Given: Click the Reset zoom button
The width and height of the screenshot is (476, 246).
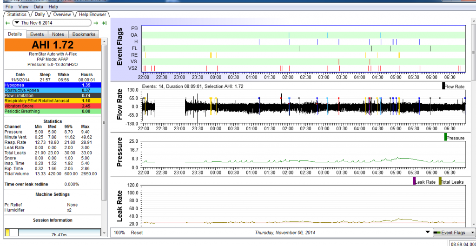Looking at the screenshot, I should [137, 233].
